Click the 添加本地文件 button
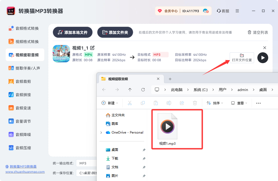The height and width of the screenshot is (181, 278). (x=72, y=32)
